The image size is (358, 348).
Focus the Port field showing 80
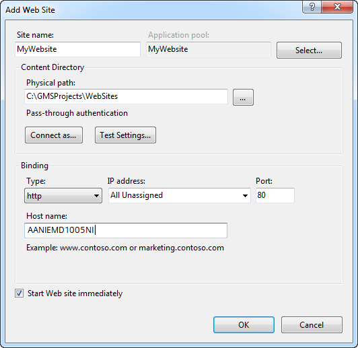point(275,195)
